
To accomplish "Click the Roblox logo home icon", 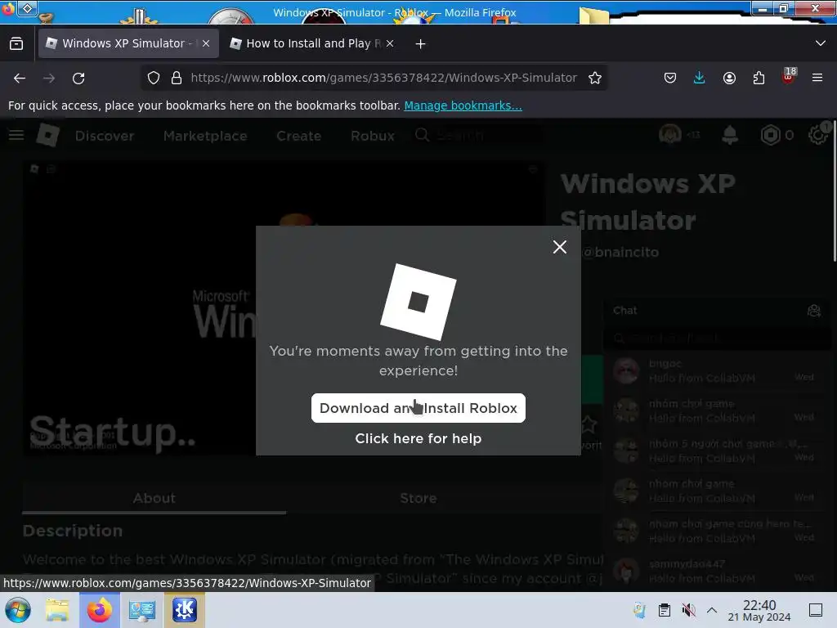I will 47,135.
